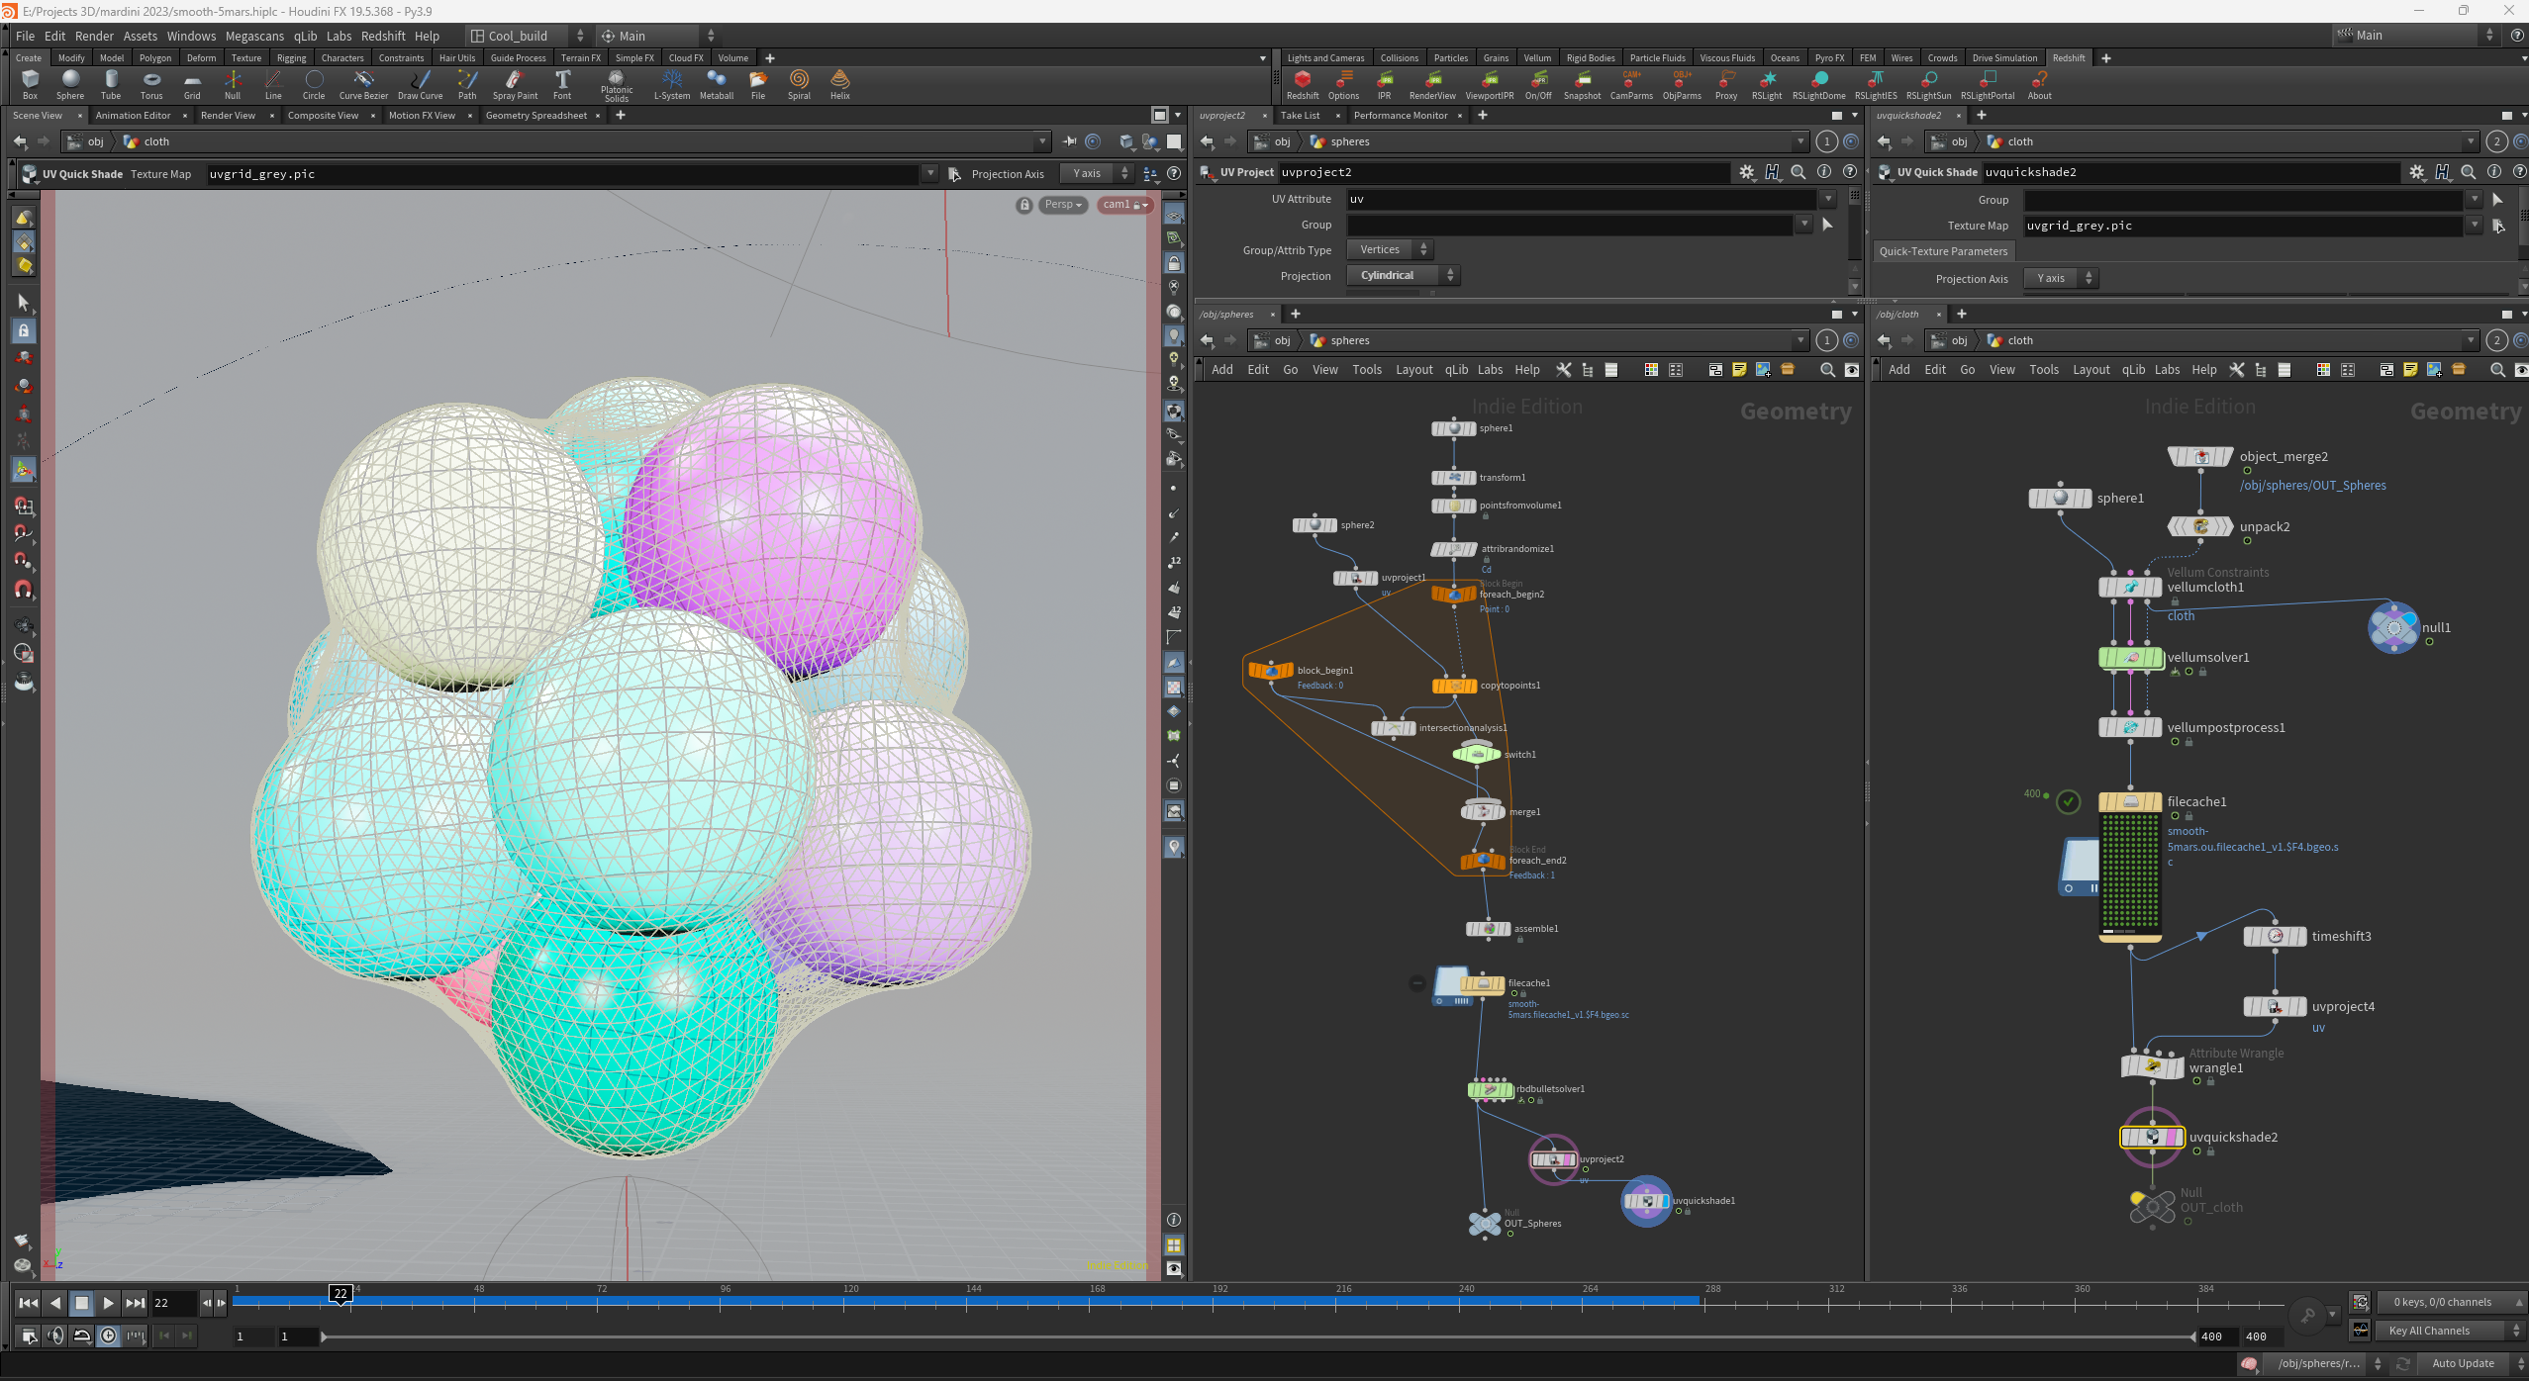
Task: Click the play forward button
Action: coord(109,1303)
